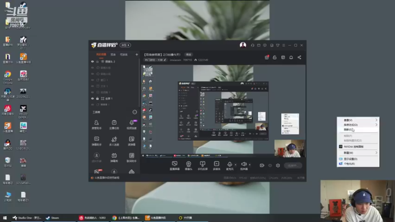Switch to Studio One on the taskbar
The height and width of the screenshot is (222, 395).
click(x=27, y=218)
